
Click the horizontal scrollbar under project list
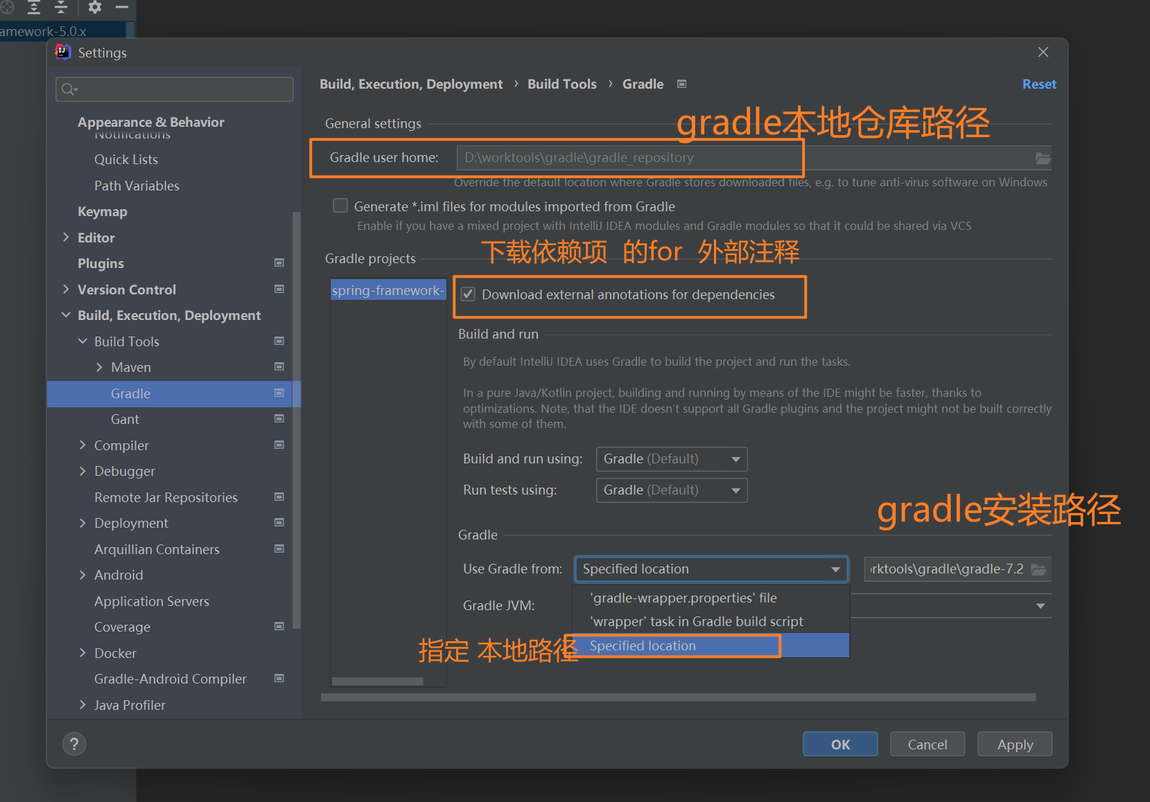coord(378,681)
